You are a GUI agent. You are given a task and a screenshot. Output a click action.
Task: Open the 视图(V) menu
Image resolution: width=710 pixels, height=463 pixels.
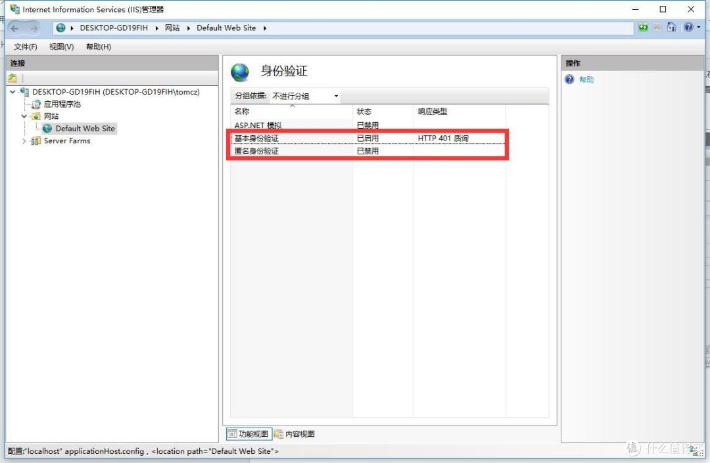point(61,47)
